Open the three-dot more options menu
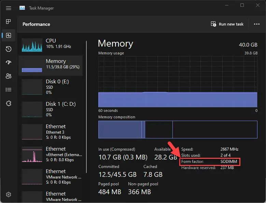The width and height of the screenshot is (266, 203). click(x=257, y=24)
